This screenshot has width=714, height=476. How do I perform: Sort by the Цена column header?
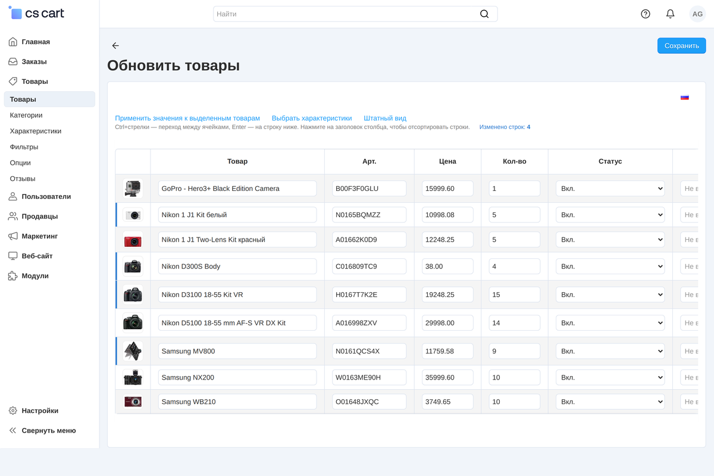click(447, 161)
